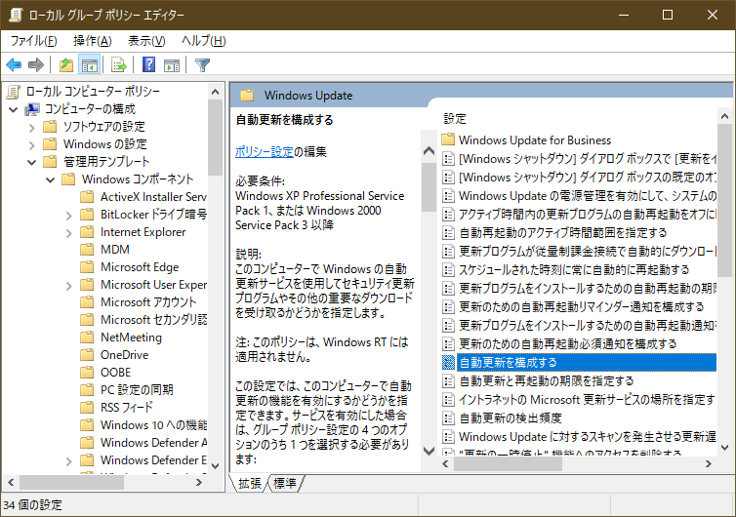Viewport: 736px width, 517px height.
Task: Toggle the show/hide console tree icon
Action: [x=89, y=64]
